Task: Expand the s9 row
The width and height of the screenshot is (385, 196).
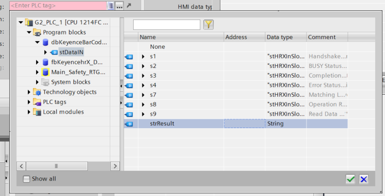Action: tap(143, 114)
